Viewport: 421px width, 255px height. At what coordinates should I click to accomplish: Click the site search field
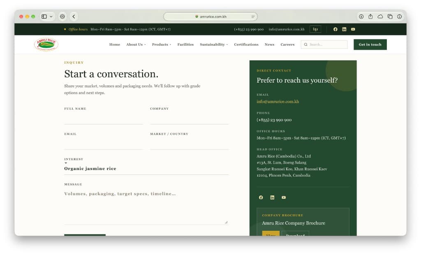tap(324, 44)
